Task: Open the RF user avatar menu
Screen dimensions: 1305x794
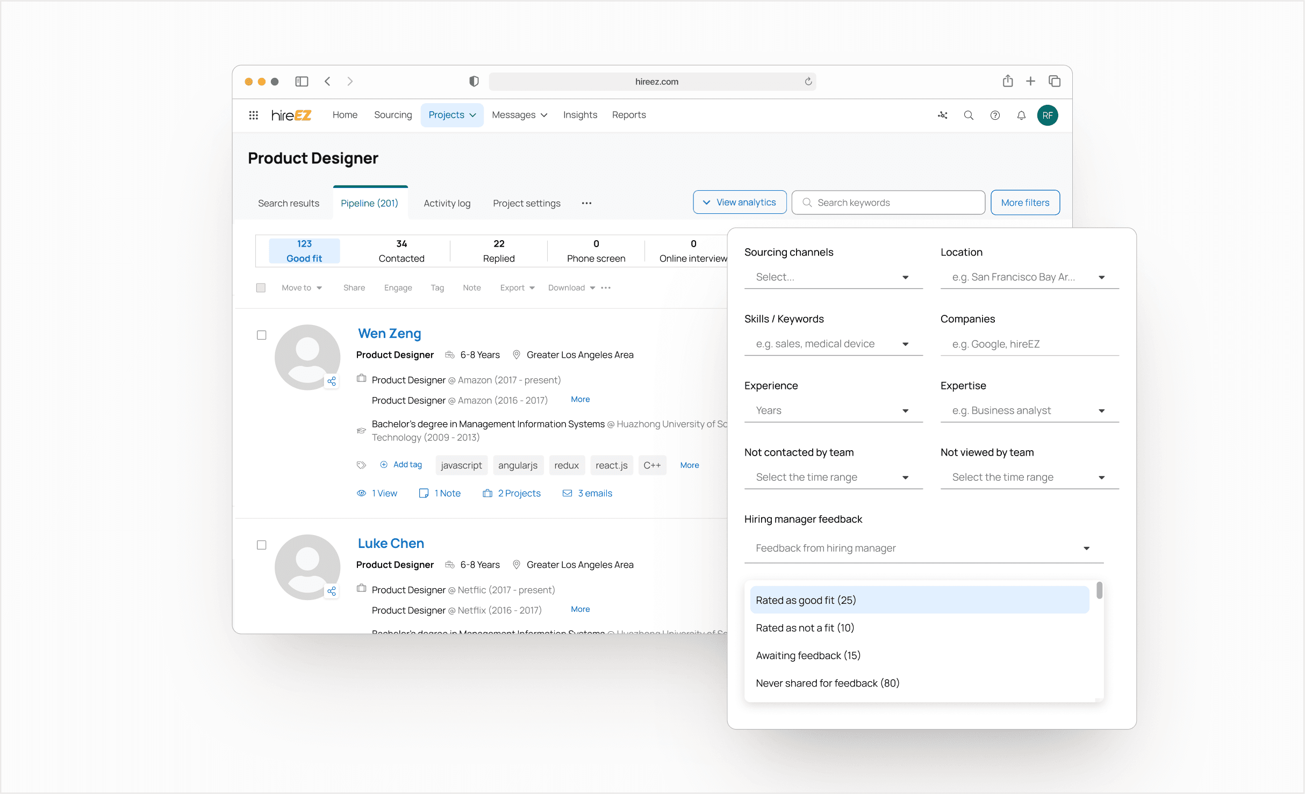Action: click(1048, 115)
